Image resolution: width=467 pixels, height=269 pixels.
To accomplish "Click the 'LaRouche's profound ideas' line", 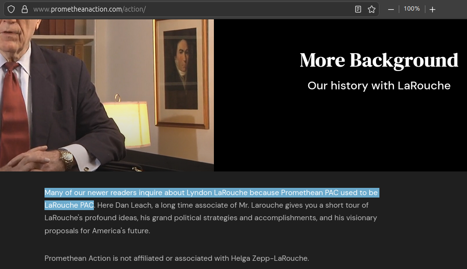I will (211, 218).
